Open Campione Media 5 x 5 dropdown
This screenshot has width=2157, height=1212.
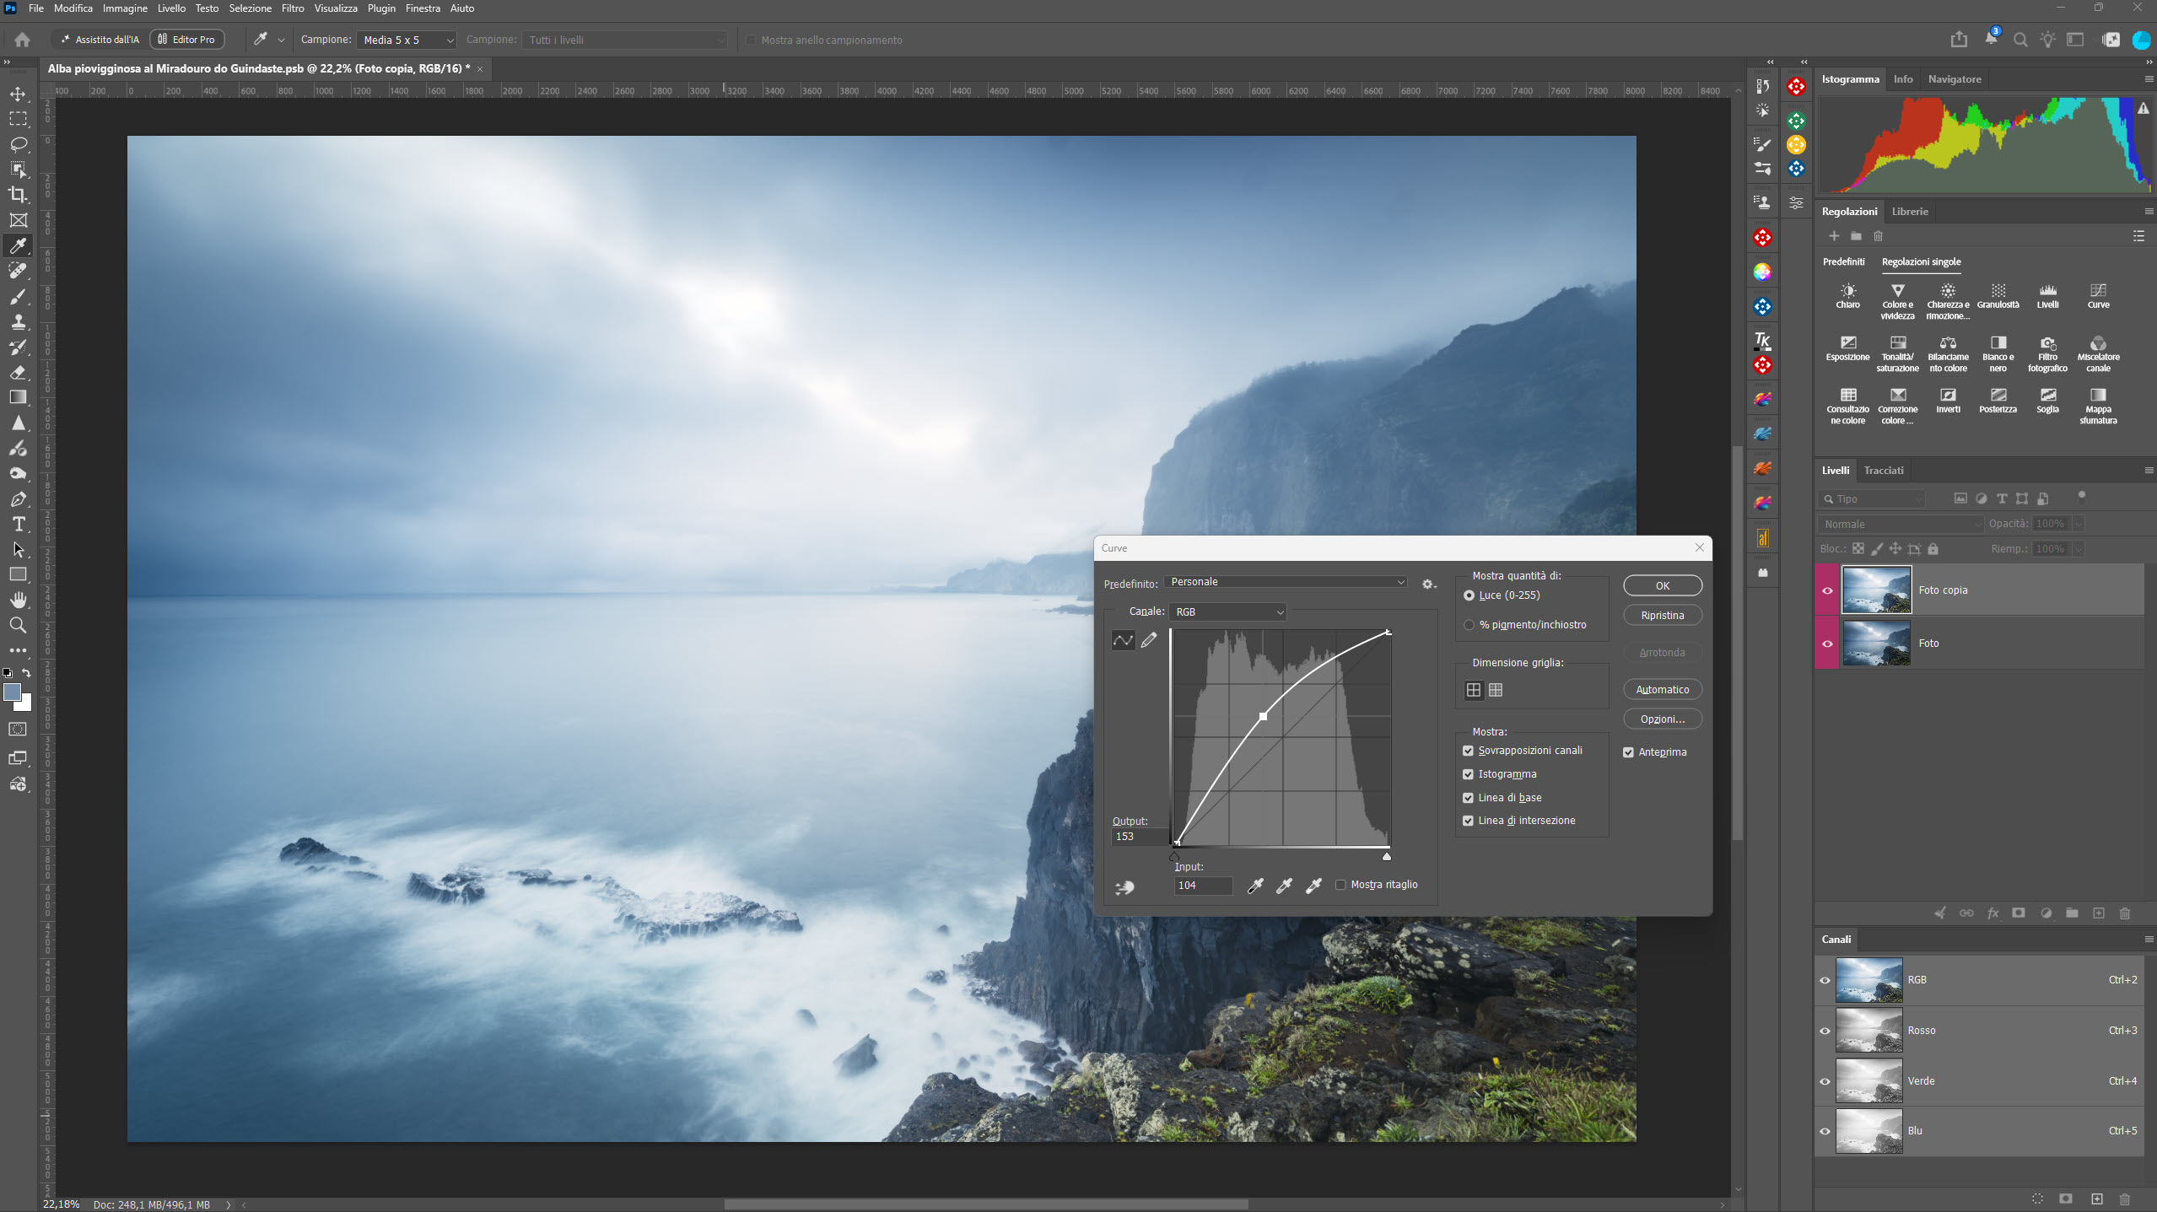pyautogui.click(x=407, y=40)
